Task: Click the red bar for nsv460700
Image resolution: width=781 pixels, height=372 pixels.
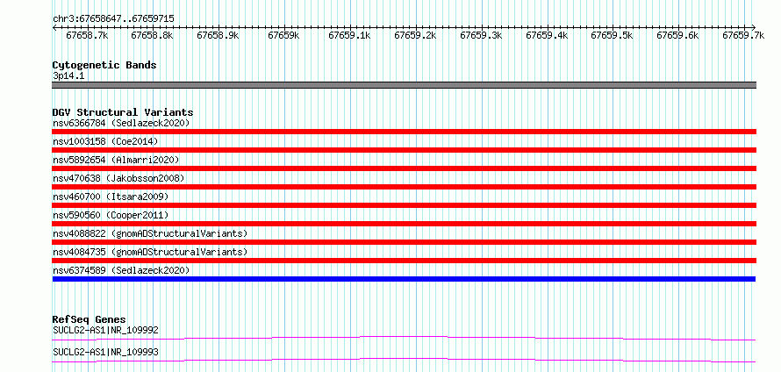Action: pos(405,205)
